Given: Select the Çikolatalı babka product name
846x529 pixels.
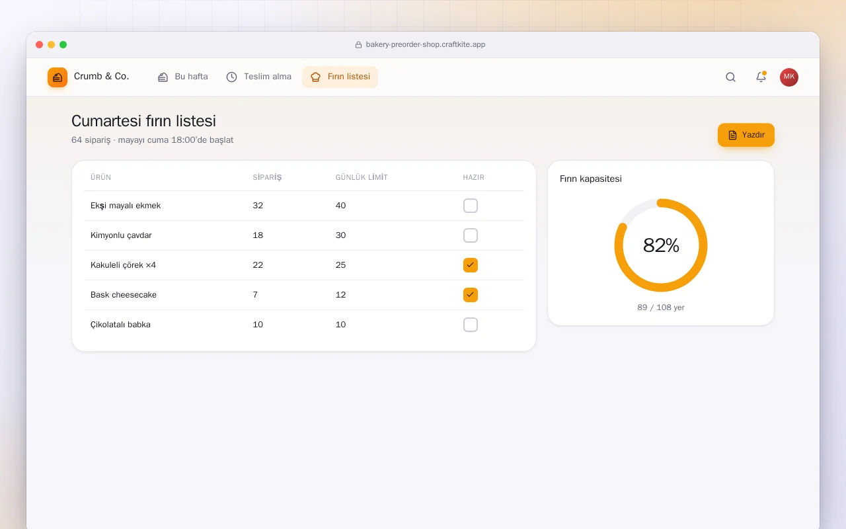Looking at the screenshot, I should (x=120, y=325).
